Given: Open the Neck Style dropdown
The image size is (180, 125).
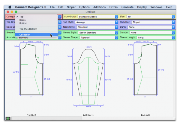Looking at the screenshot, I should [97, 27].
